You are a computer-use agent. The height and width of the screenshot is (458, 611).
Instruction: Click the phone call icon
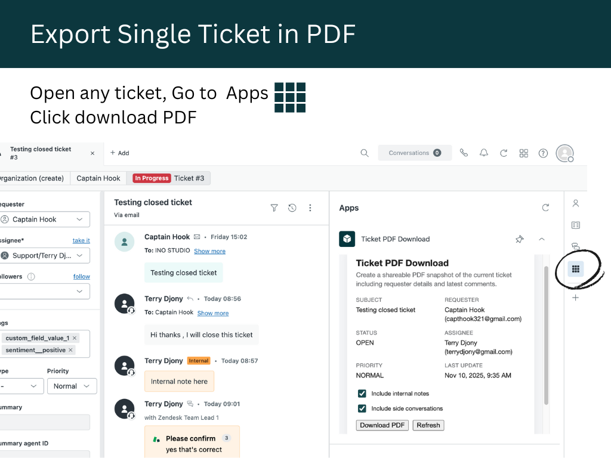[464, 153]
